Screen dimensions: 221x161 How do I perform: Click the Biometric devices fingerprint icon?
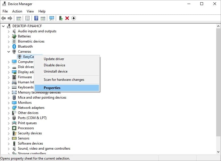(14, 41)
